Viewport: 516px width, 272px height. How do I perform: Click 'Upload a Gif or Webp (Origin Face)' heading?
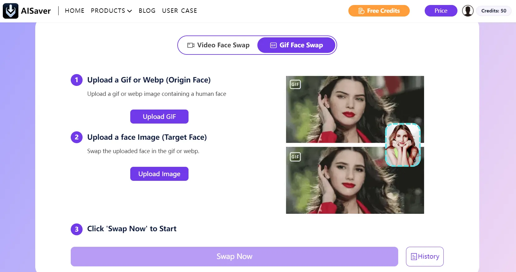pos(149,80)
